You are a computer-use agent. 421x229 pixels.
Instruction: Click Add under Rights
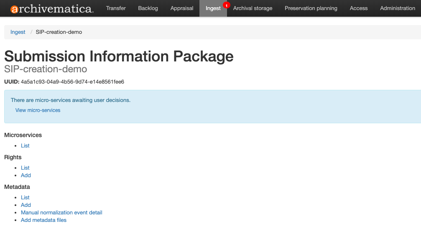[x=26, y=176]
